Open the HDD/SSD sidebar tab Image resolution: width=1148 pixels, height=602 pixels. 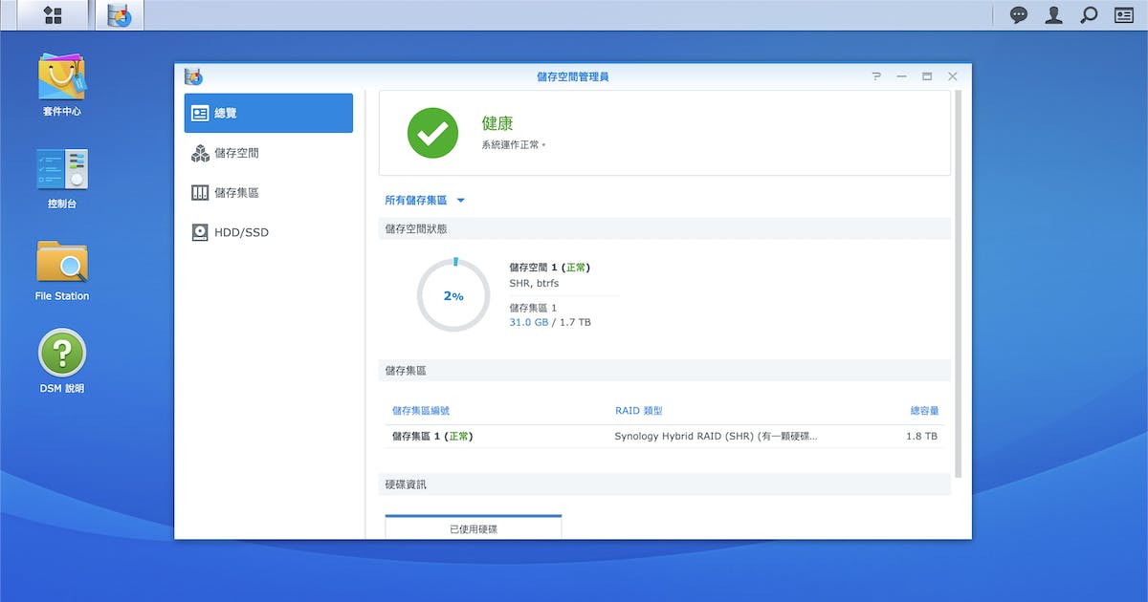click(x=269, y=232)
